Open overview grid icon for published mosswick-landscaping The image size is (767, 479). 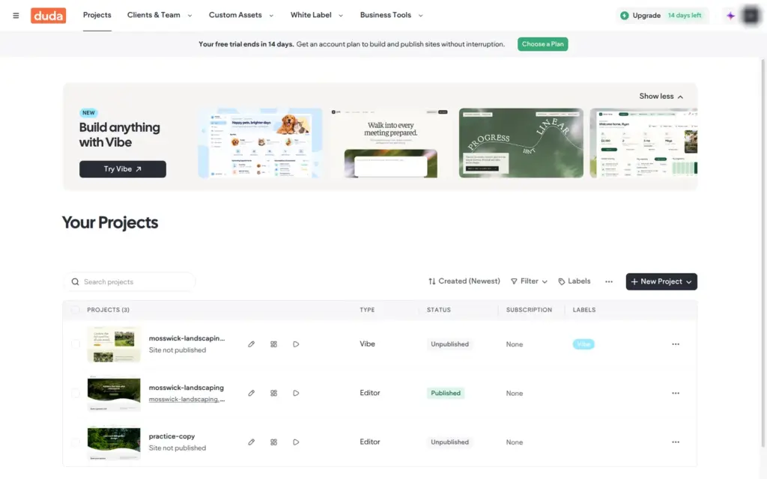tap(273, 393)
